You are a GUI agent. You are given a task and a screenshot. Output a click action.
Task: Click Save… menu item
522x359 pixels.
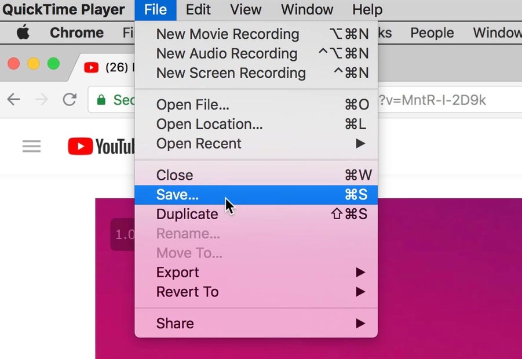[x=256, y=195]
